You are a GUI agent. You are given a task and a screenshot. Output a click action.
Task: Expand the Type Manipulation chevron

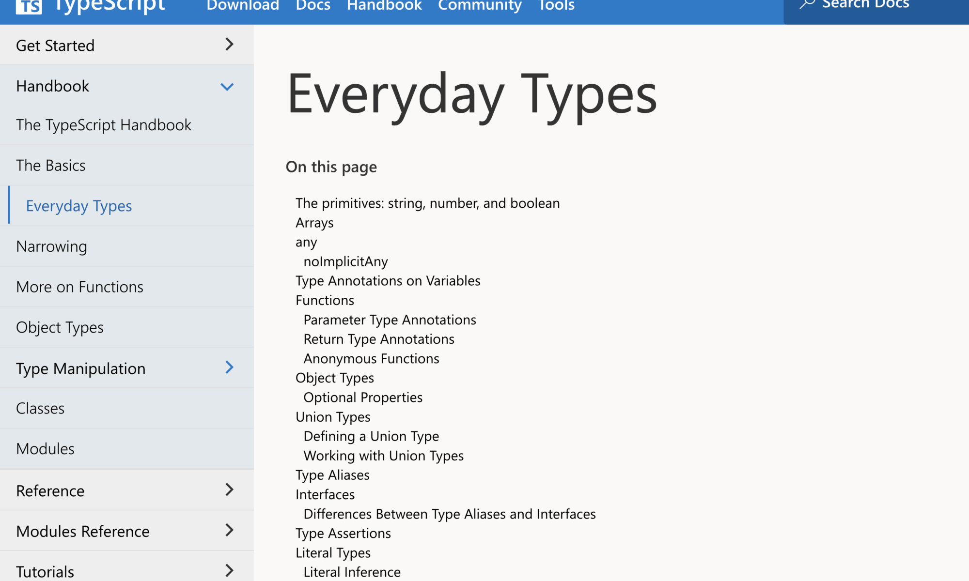coord(229,367)
